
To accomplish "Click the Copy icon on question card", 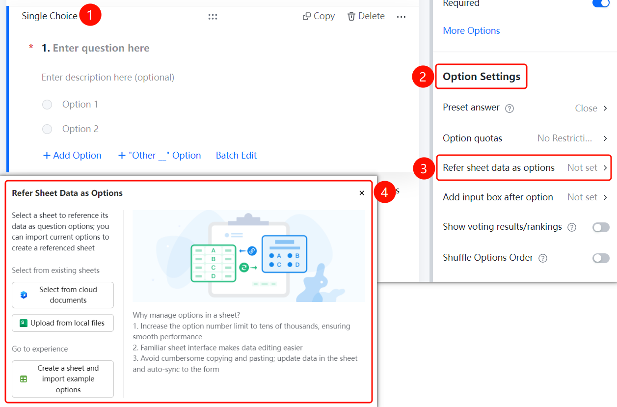I will (x=307, y=16).
